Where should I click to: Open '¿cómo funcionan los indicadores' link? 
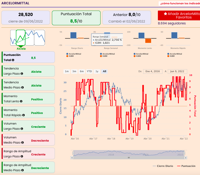[180, 4]
